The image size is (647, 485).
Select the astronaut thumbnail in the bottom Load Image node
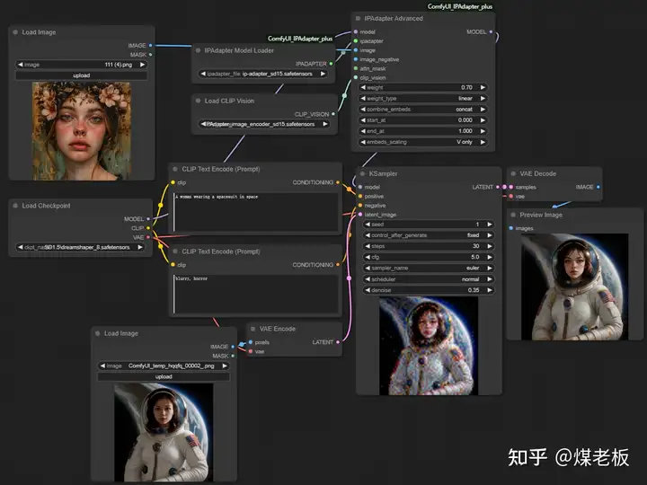(x=164, y=432)
